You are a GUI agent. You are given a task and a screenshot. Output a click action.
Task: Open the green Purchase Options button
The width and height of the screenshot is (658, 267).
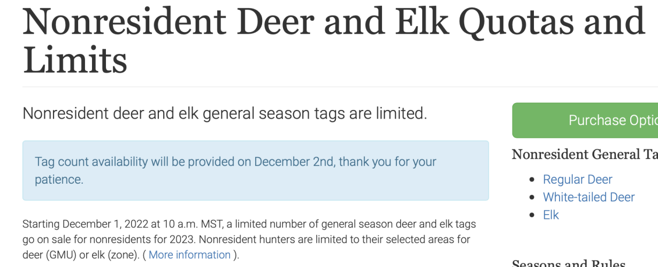point(585,121)
